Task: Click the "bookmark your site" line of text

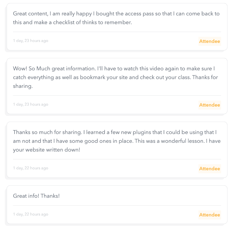Action: click(x=115, y=77)
